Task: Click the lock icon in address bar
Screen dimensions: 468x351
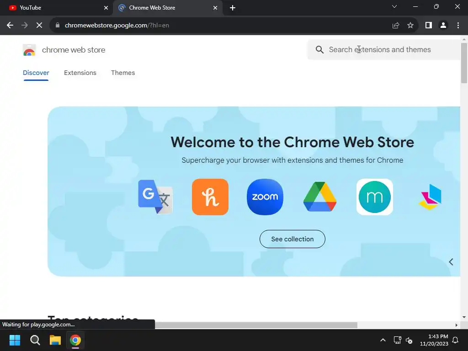Action: (x=58, y=26)
